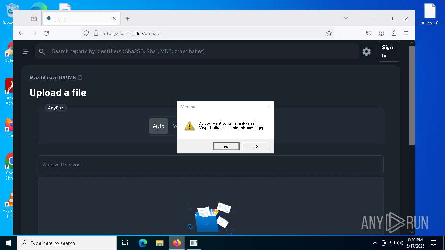445x250 pixels.
Task: Show hidden system tray icons
Action: click(x=375, y=243)
